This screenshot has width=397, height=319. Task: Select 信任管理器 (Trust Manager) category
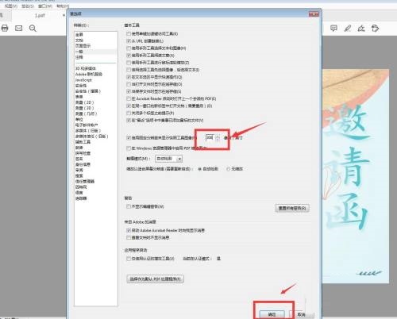(x=85, y=182)
